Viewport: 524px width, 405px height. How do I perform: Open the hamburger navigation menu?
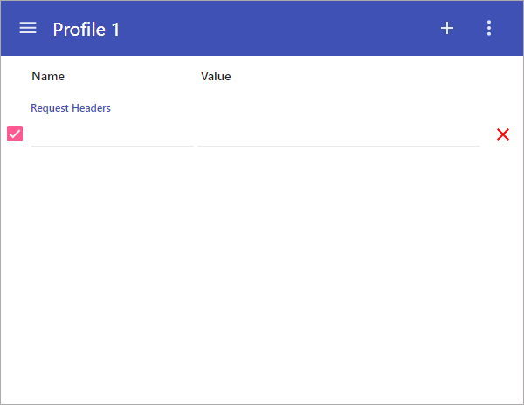click(x=28, y=28)
